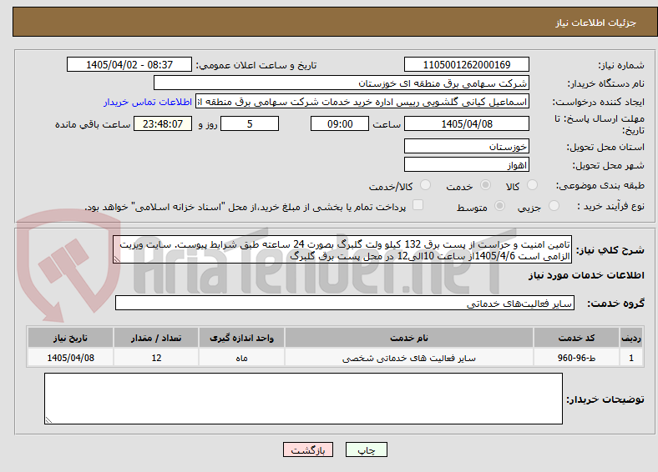Viewport: 658px width, 472px height.
Task: Click the چاپ print button
Action: pyautogui.click(x=367, y=449)
